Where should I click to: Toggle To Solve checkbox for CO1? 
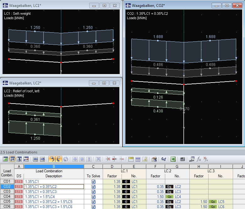pos(93,181)
